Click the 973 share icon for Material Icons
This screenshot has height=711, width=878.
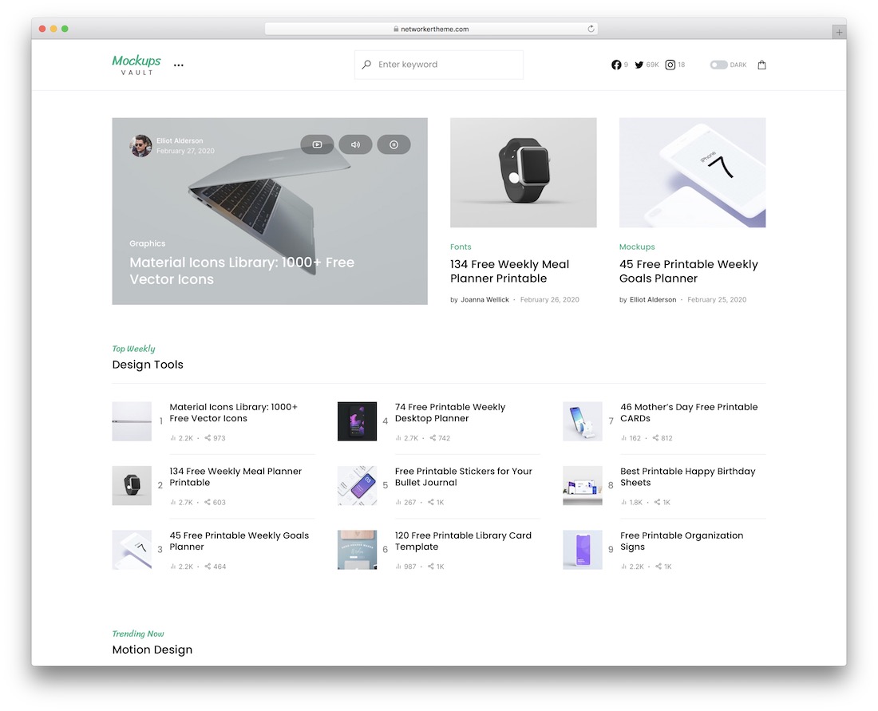click(208, 438)
